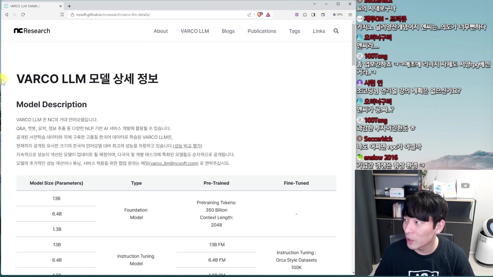Open the VARCO LLM menu item

click(195, 31)
